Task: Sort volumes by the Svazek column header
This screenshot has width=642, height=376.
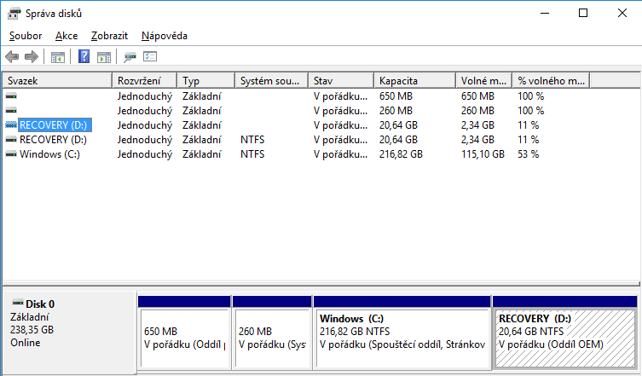Action: click(58, 80)
